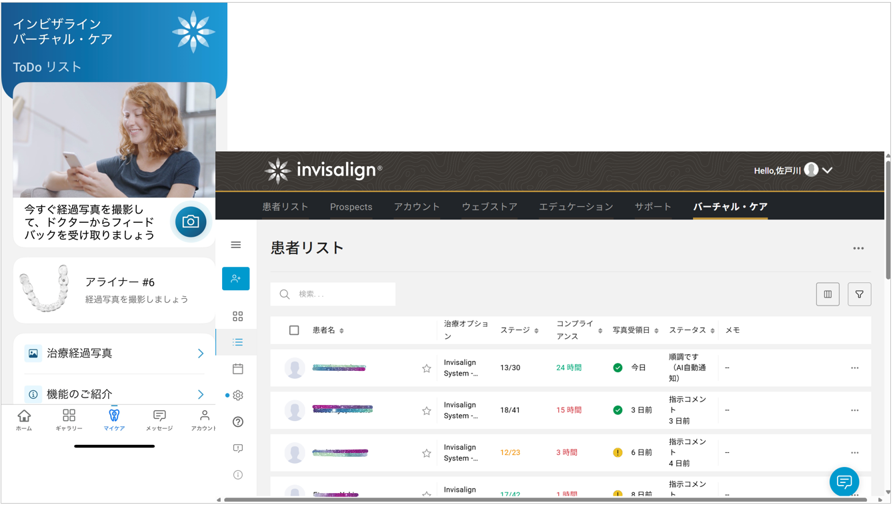Image resolution: width=893 pixels, height=505 pixels.
Task: Click the picture icon beside 治療経過写真
Action: [33, 354]
